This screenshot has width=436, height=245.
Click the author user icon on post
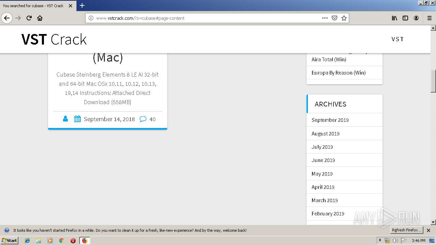pos(65,119)
